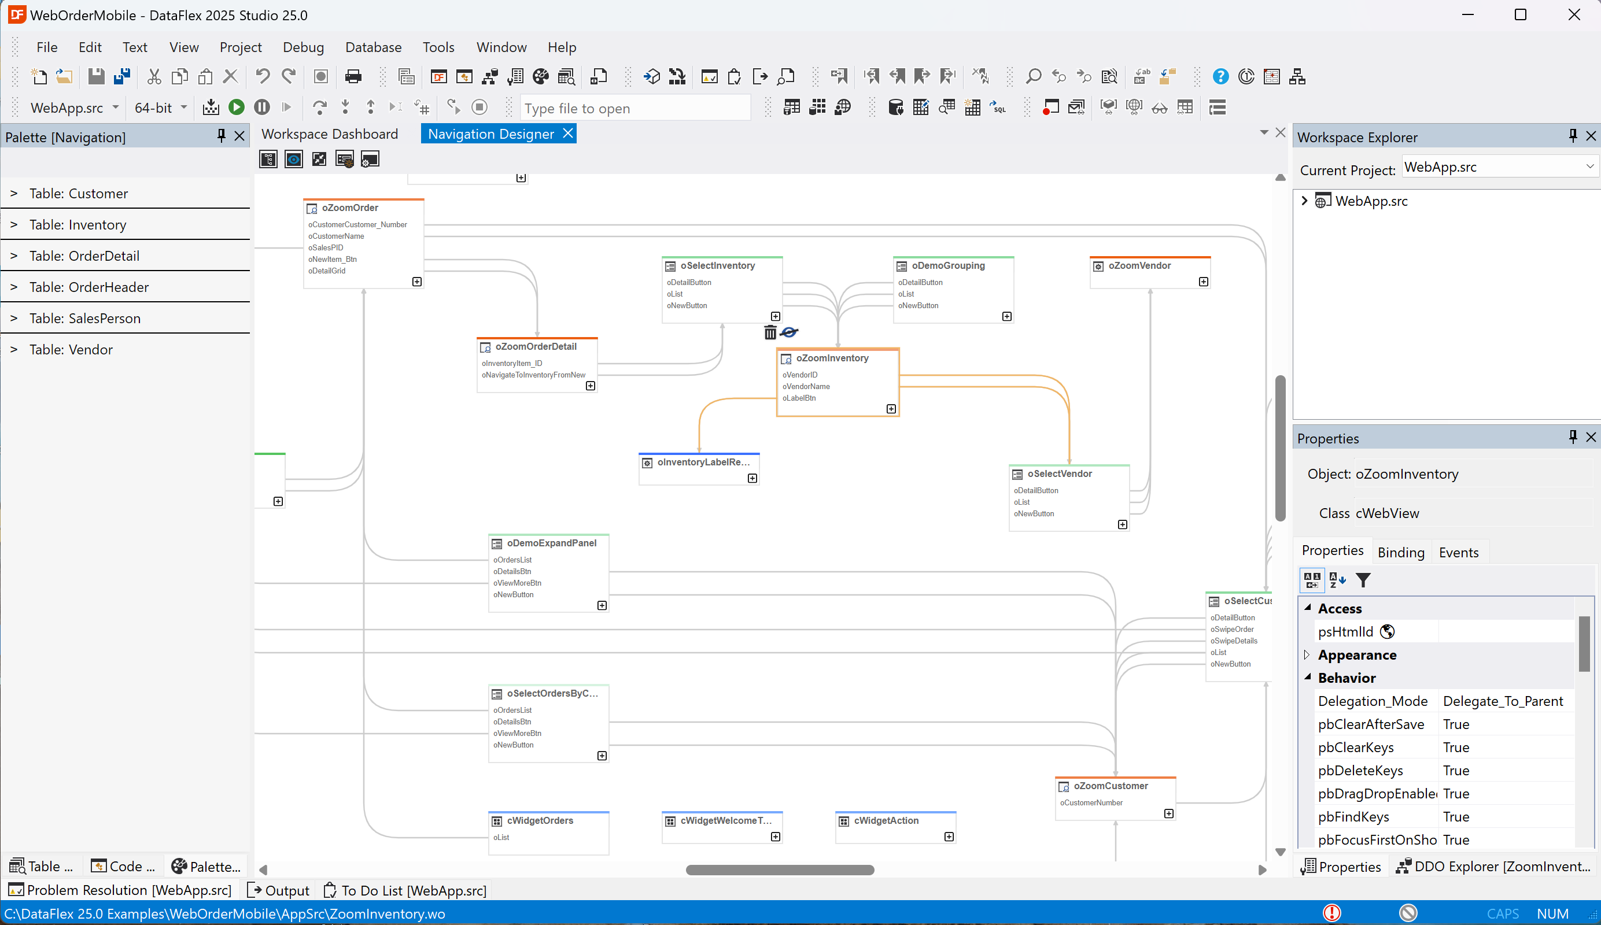Open the Output panel tab
Viewport: 1601px width, 925px height.
pos(278,890)
